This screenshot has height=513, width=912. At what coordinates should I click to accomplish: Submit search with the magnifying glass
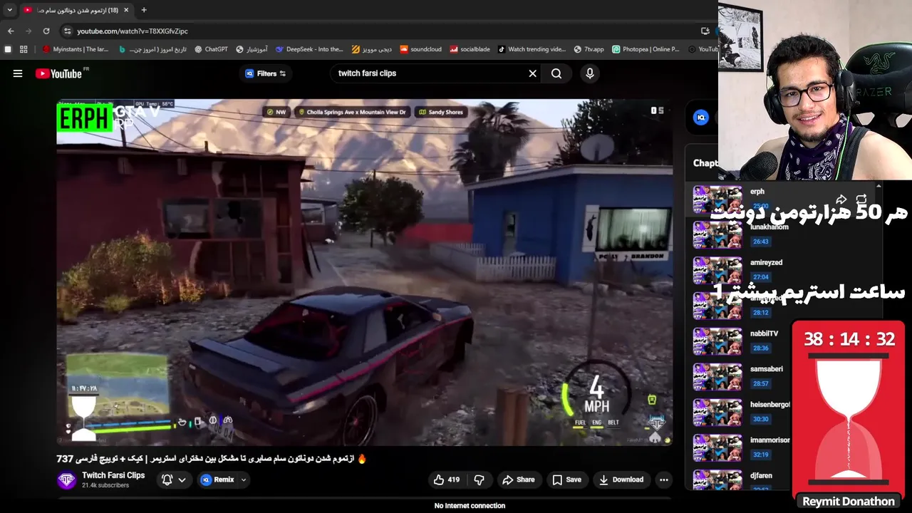[x=556, y=73]
